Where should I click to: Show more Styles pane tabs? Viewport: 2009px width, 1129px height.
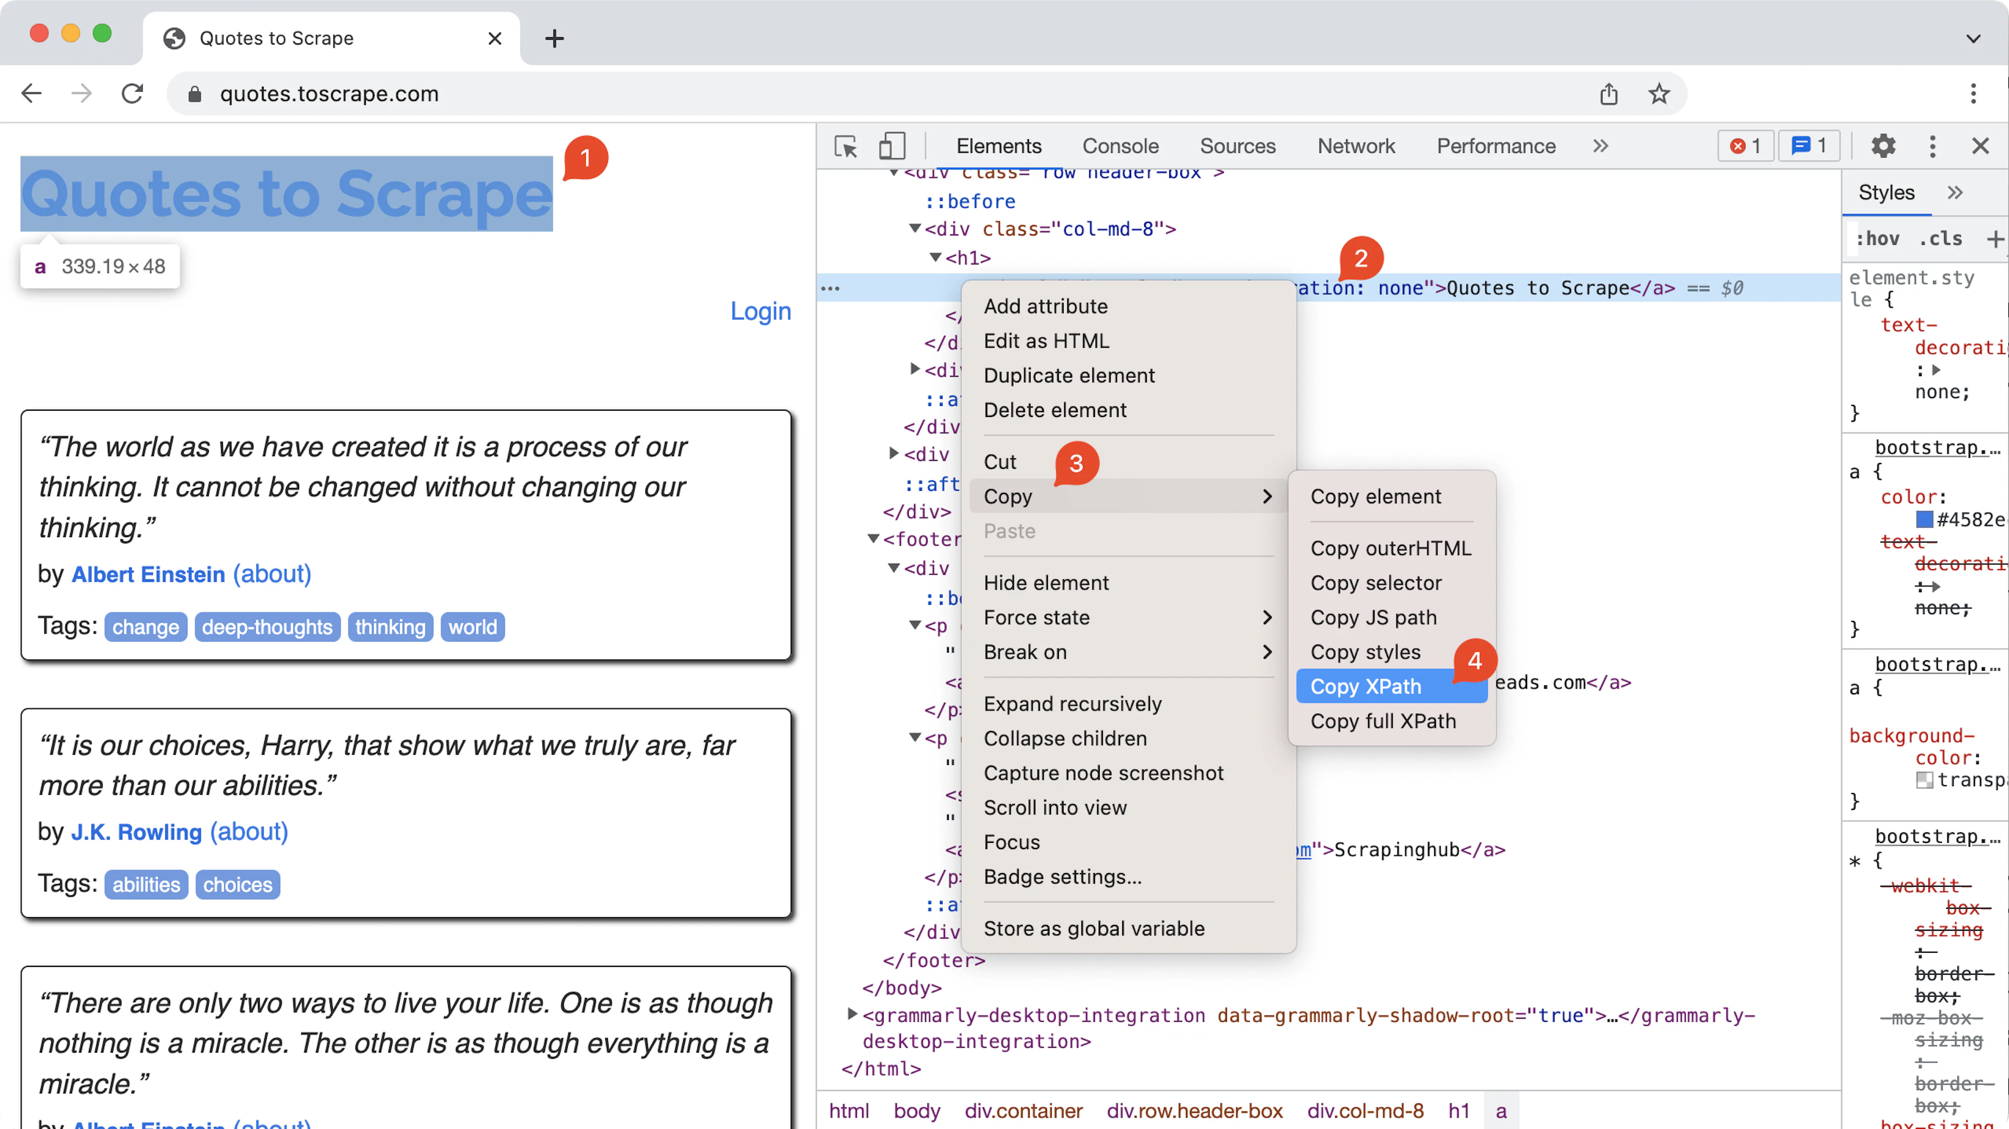(x=1955, y=193)
